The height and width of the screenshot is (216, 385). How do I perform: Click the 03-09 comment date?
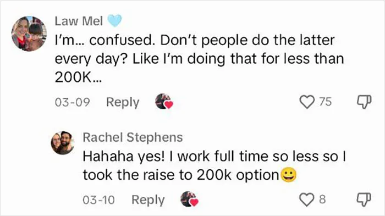pyautogui.click(x=73, y=102)
